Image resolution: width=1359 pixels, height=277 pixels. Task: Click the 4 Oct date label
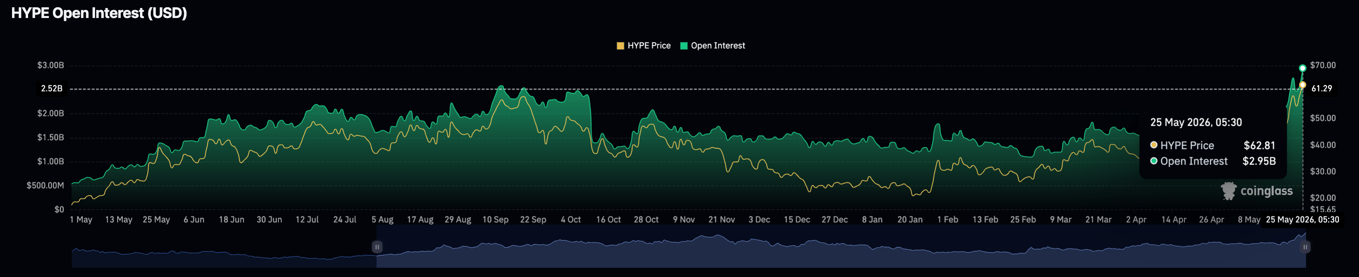point(571,220)
